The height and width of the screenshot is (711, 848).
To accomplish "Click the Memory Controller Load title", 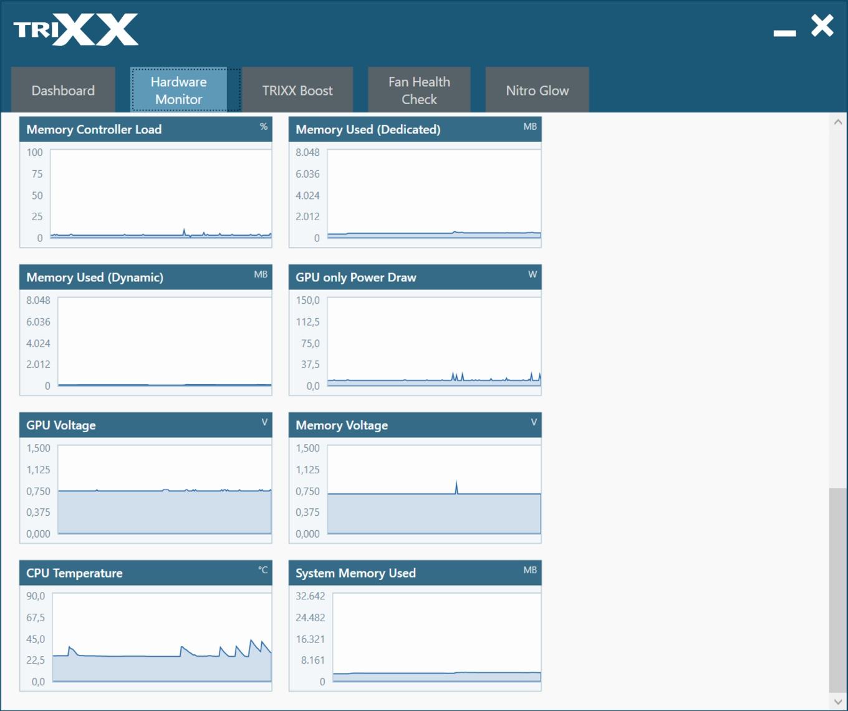I will click(94, 129).
